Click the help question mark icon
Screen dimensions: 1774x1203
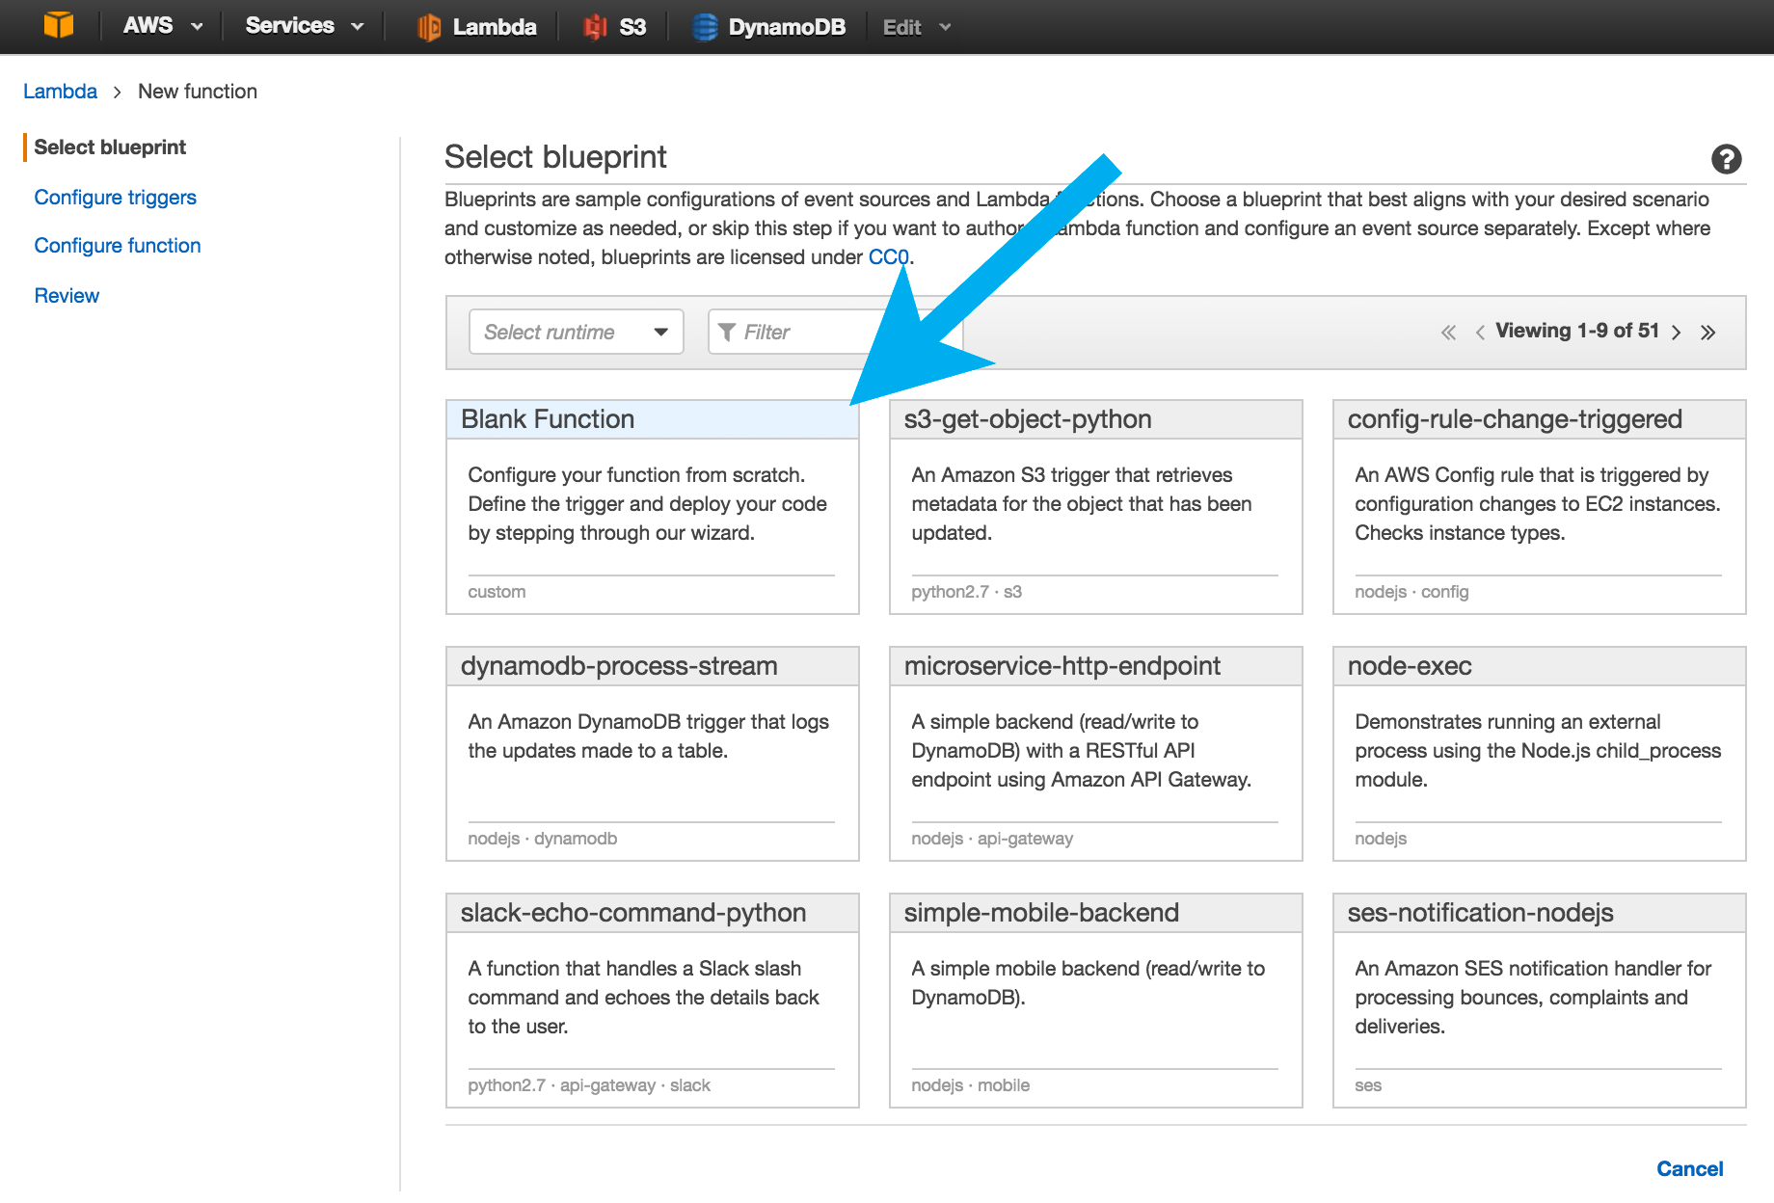[1726, 159]
